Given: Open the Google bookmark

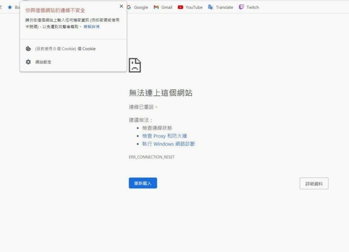Looking at the screenshot, I should 138,8.
